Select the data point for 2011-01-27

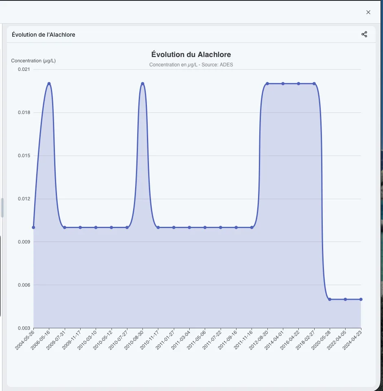(174, 227)
